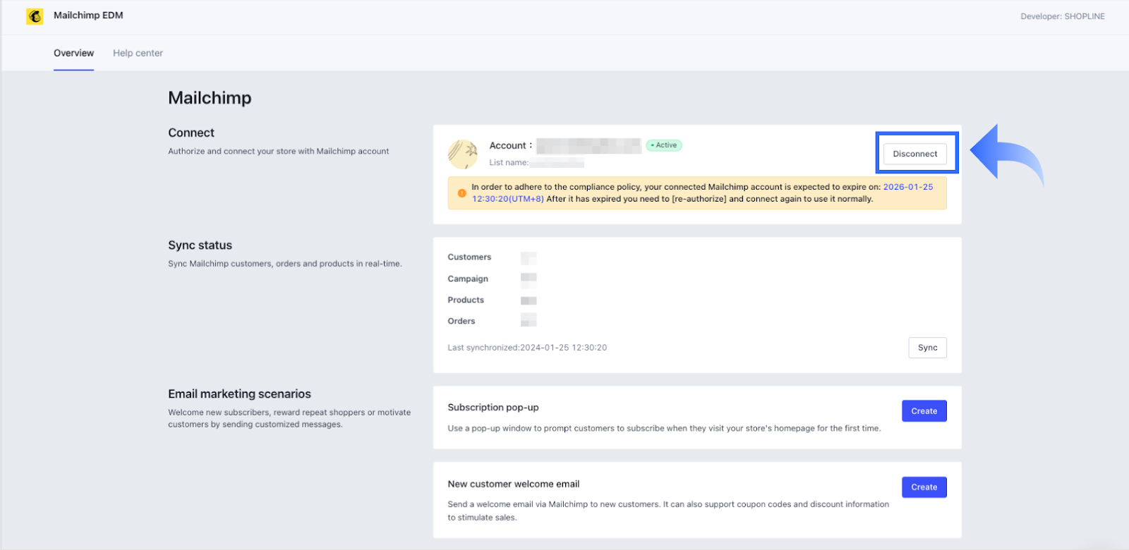Image resolution: width=1129 pixels, height=550 pixels.
Task: Click the Developer: SHOPLINE label
Action: pyautogui.click(x=1062, y=16)
